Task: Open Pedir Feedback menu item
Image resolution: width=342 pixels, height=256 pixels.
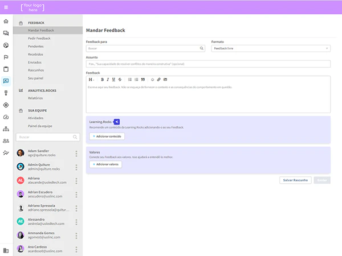Action: [39, 38]
